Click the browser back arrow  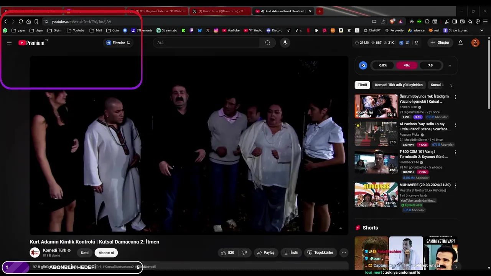click(5, 21)
